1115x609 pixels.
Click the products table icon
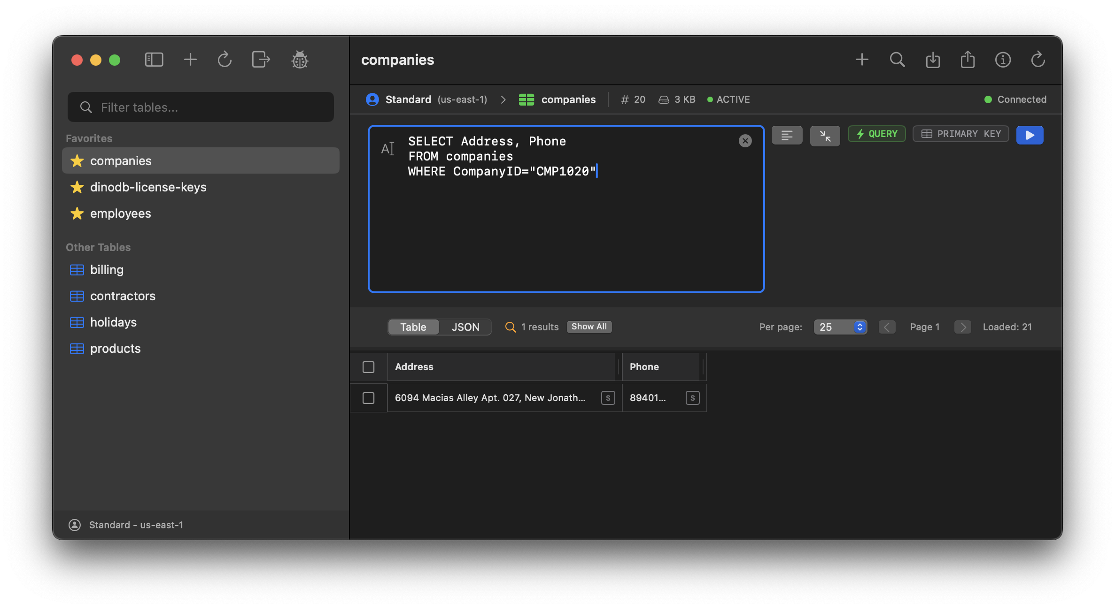point(77,349)
